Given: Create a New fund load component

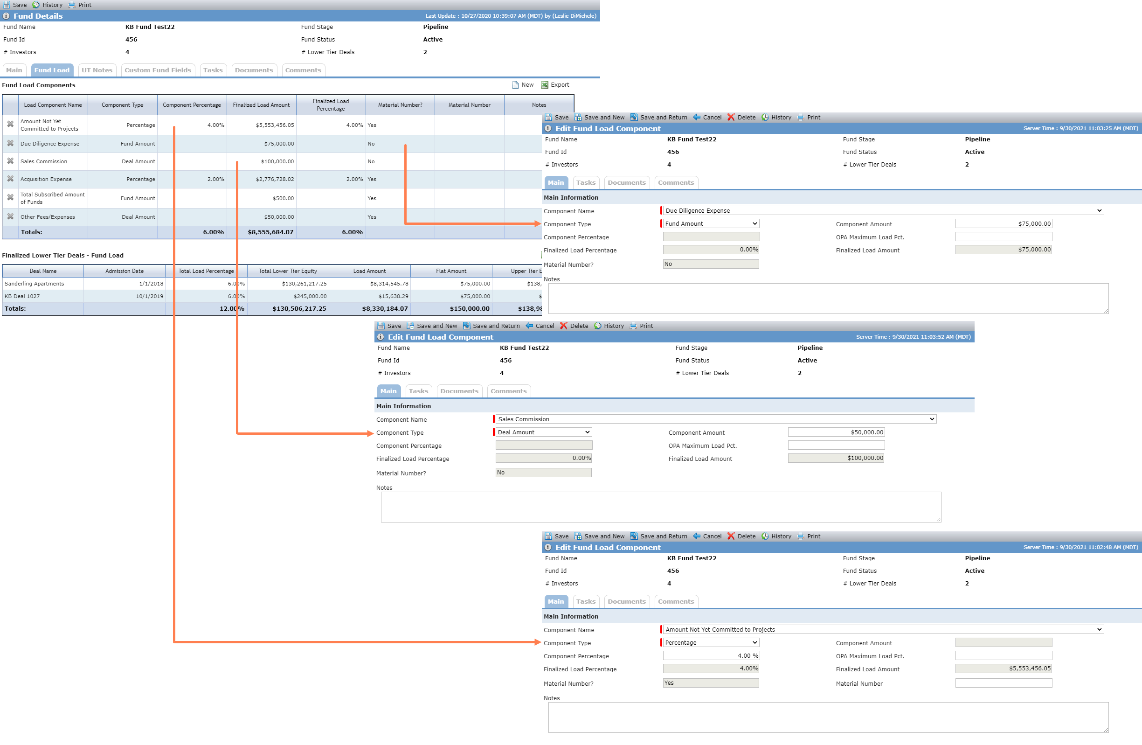Looking at the screenshot, I should pyautogui.click(x=523, y=85).
